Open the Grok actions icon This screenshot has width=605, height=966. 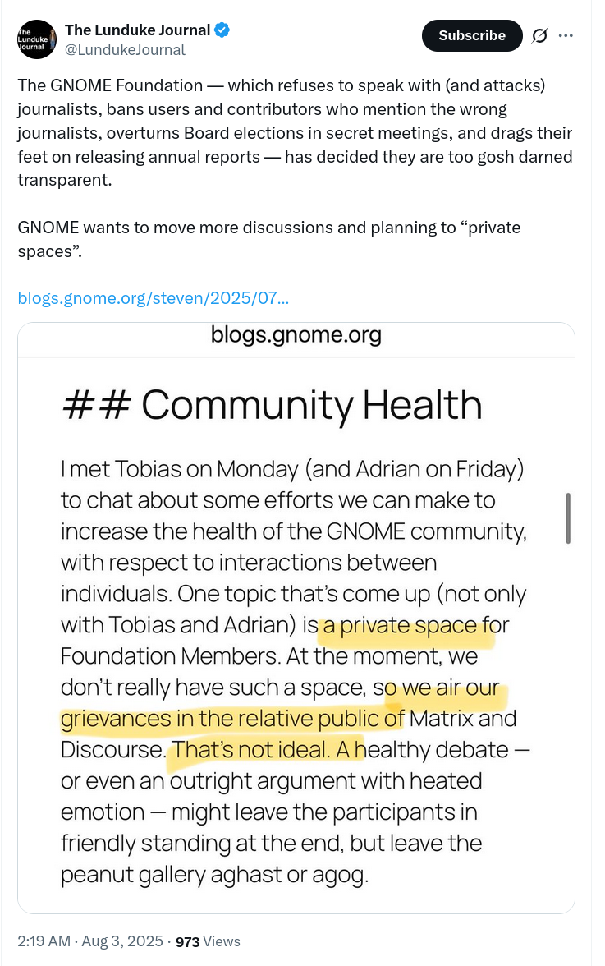point(539,35)
